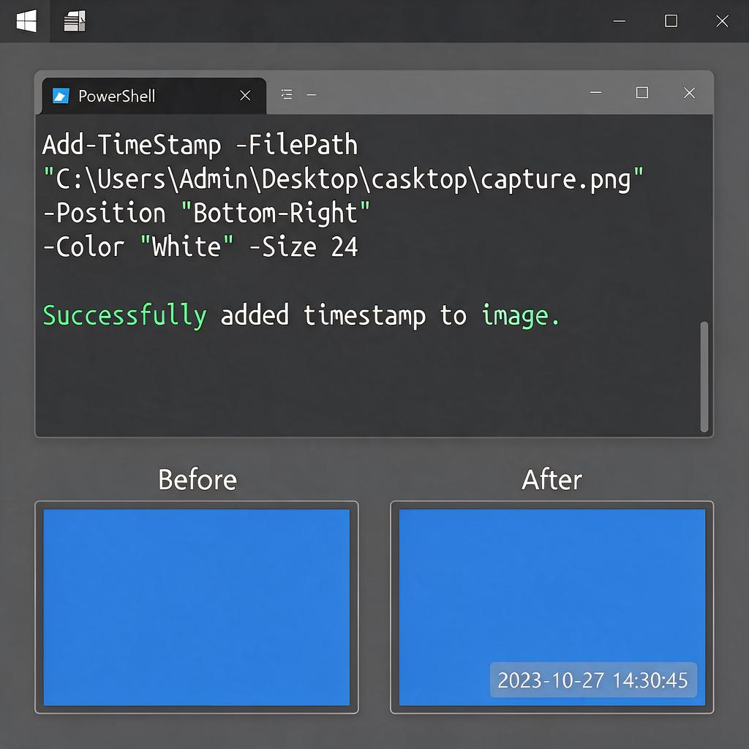Click the 2023-10-27 14:30:45 timestamp label
The image size is (749, 749).
click(x=593, y=680)
